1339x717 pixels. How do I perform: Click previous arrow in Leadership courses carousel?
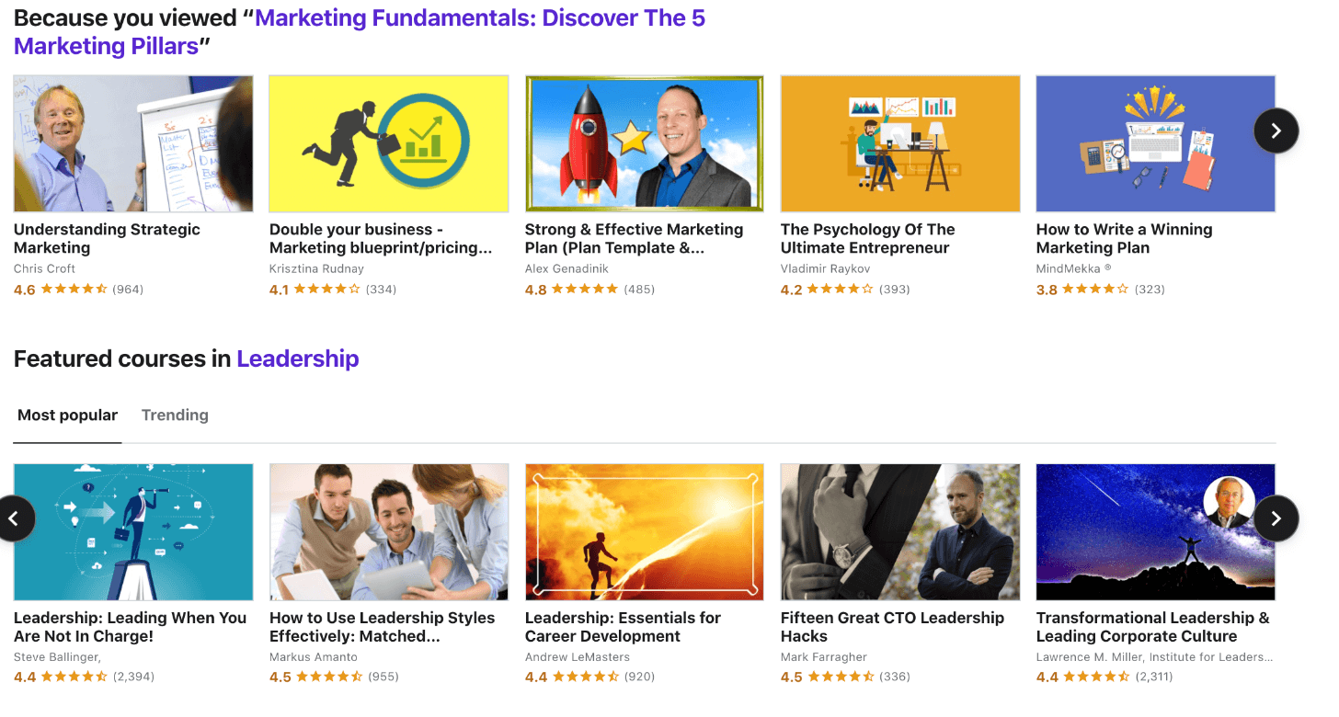(14, 518)
